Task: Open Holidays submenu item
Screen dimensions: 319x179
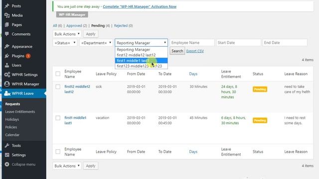Action: (12, 119)
